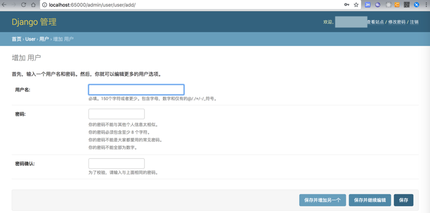This screenshot has width=430, height=213.
Task: Click 注销 to log out
Action: click(x=414, y=22)
